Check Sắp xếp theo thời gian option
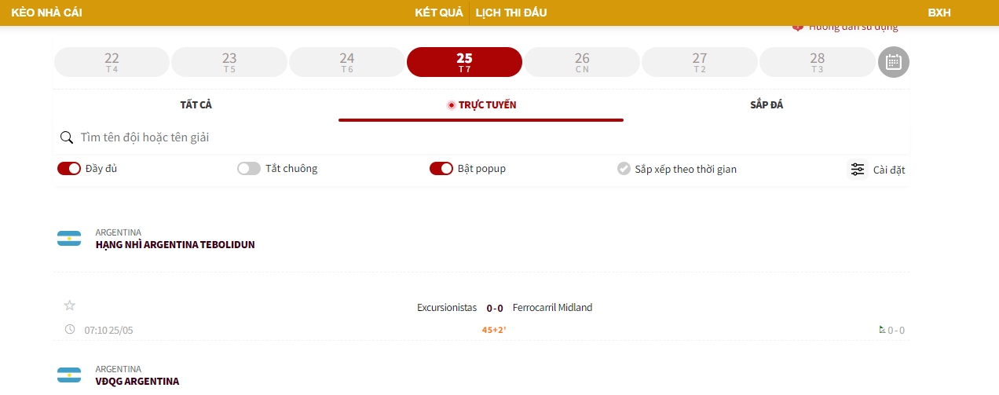The width and height of the screenshot is (999, 395). click(x=624, y=169)
